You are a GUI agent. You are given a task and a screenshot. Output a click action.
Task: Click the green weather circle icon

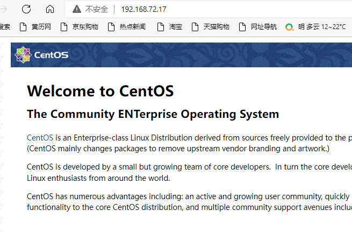click(x=289, y=27)
